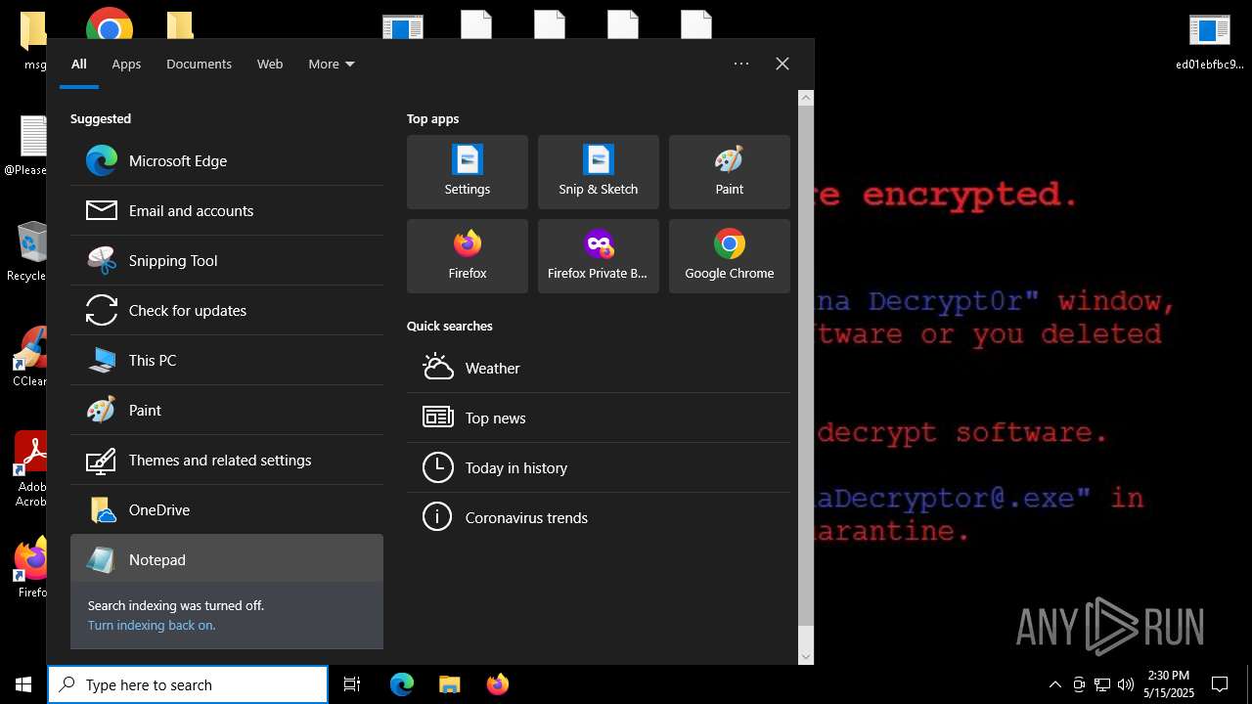
Task: Open Paint tile in Top apps
Action: pos(730,172)
